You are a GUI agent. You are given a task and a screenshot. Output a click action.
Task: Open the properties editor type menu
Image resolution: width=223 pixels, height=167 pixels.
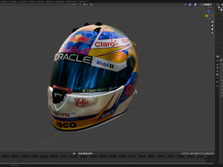tap(218, 57)
